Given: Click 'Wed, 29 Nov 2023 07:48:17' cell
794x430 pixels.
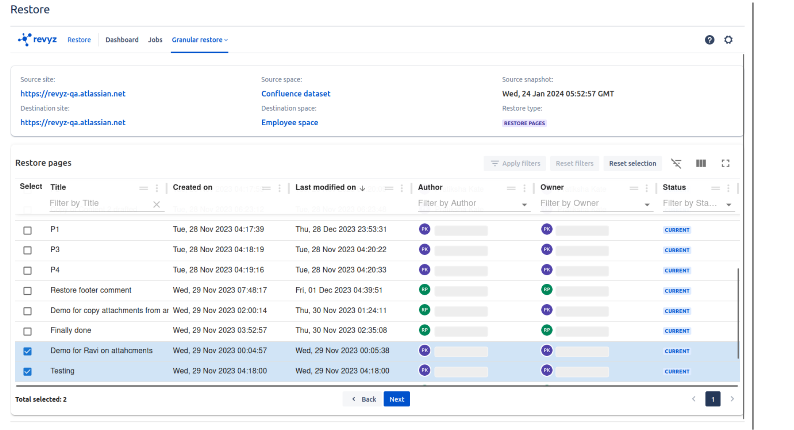Looking at the screenshot, I should [220, 290].
